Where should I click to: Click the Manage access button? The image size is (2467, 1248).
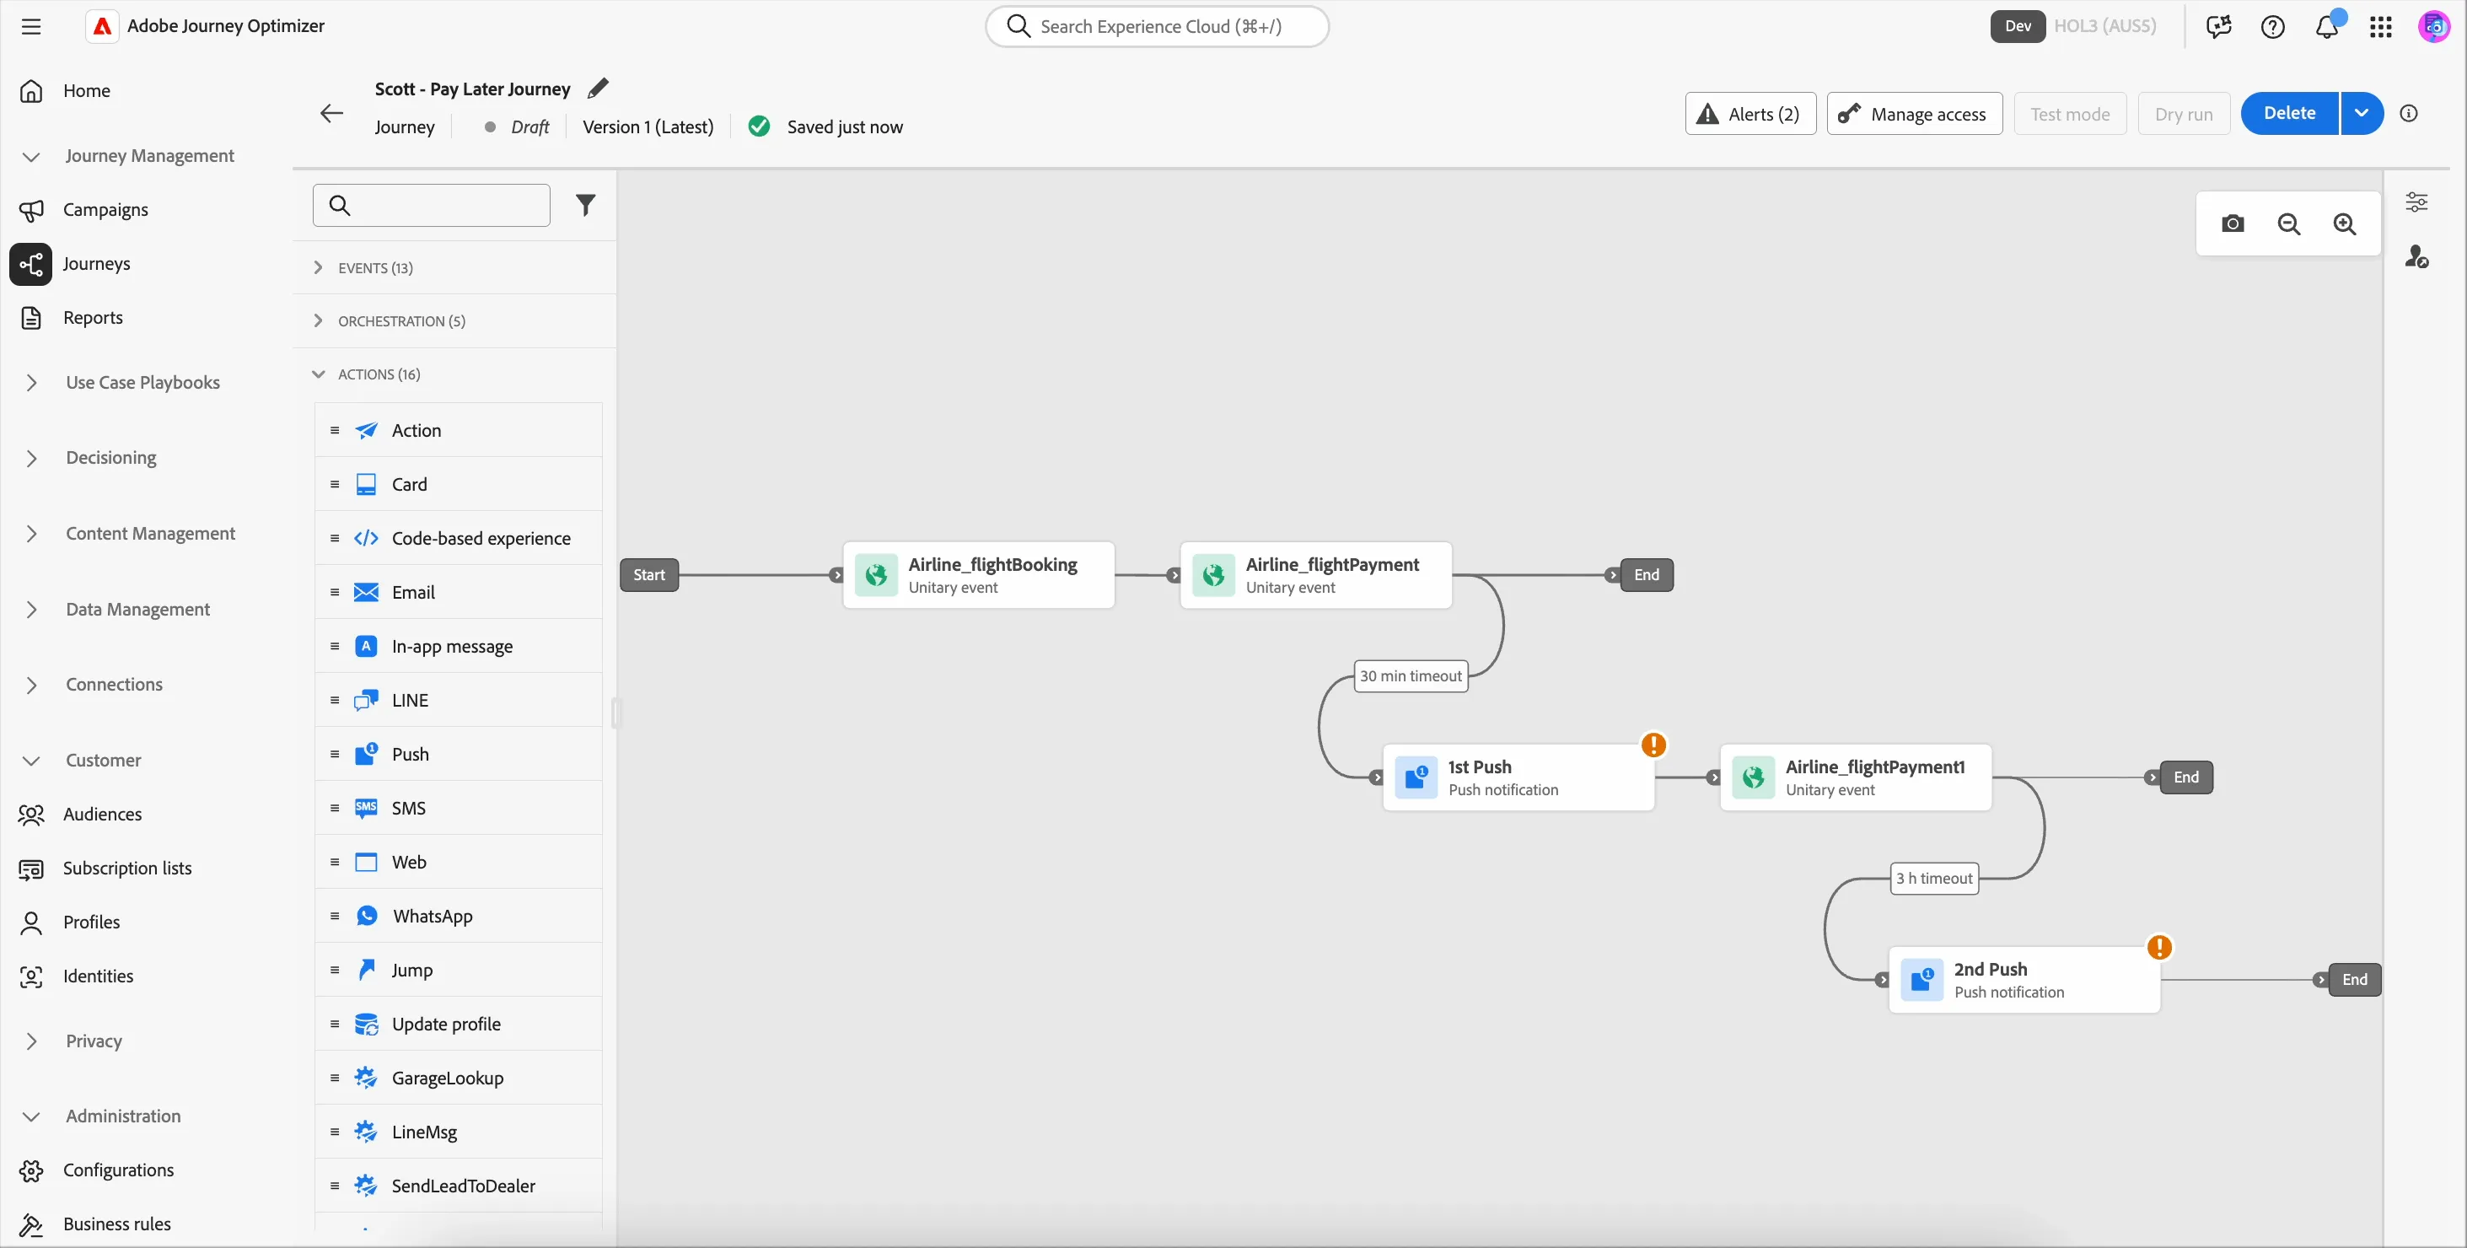(x=1913, y=114)
